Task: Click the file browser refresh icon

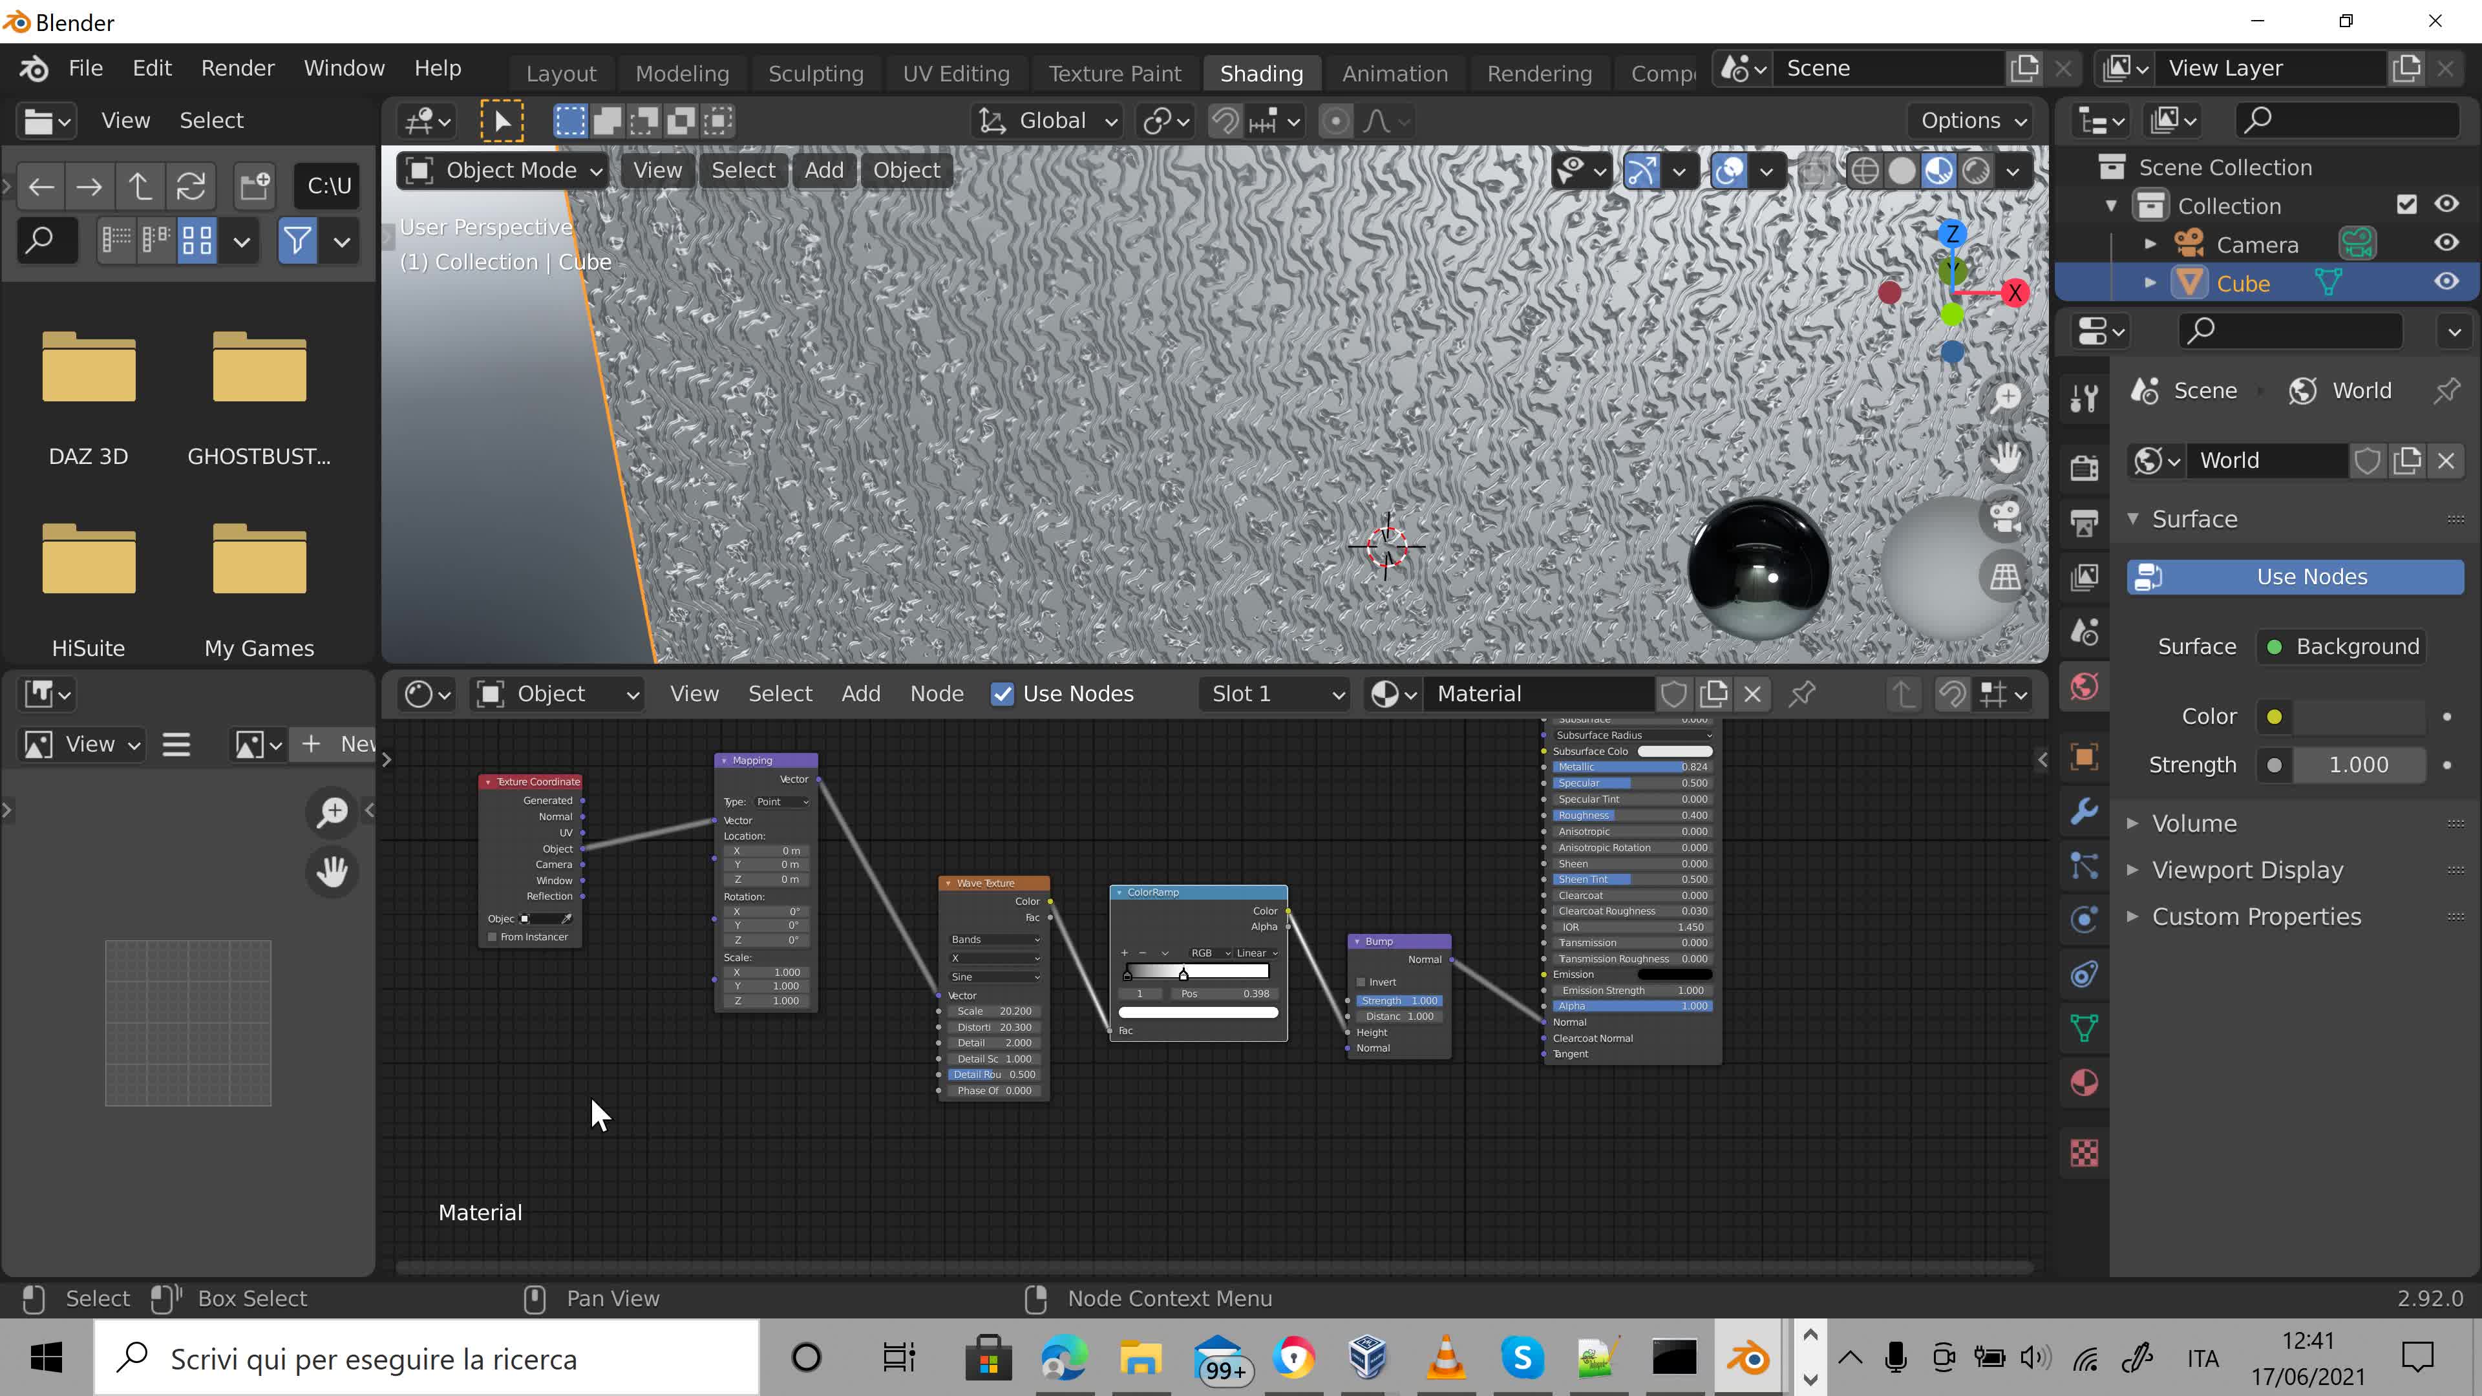Action: pos(191,186)
